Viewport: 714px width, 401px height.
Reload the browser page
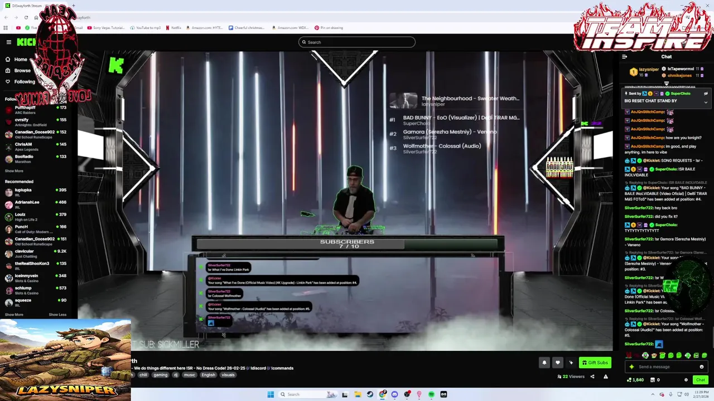[x=26, y=18]
